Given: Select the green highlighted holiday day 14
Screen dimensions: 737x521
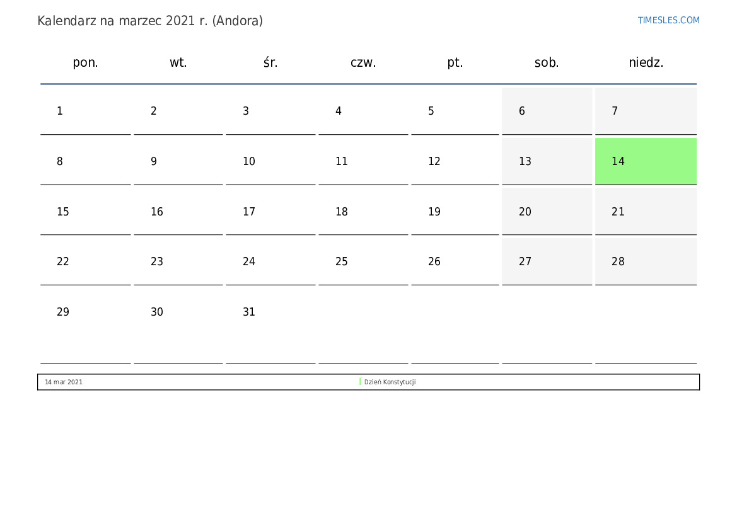Looking at the screenshot, I should coord(646,161).
